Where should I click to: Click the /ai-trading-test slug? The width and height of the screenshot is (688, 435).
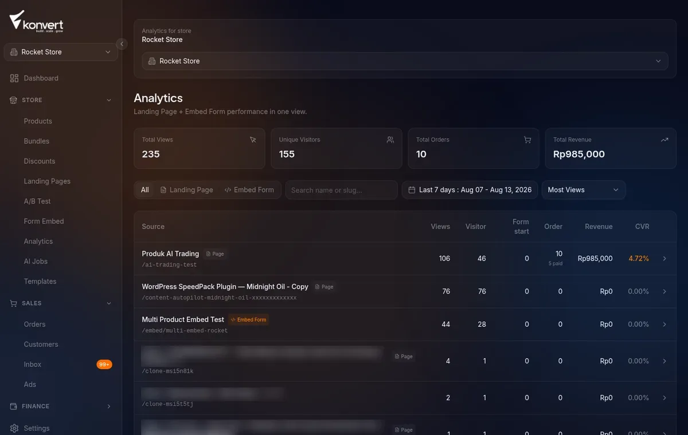coord(169,265)
